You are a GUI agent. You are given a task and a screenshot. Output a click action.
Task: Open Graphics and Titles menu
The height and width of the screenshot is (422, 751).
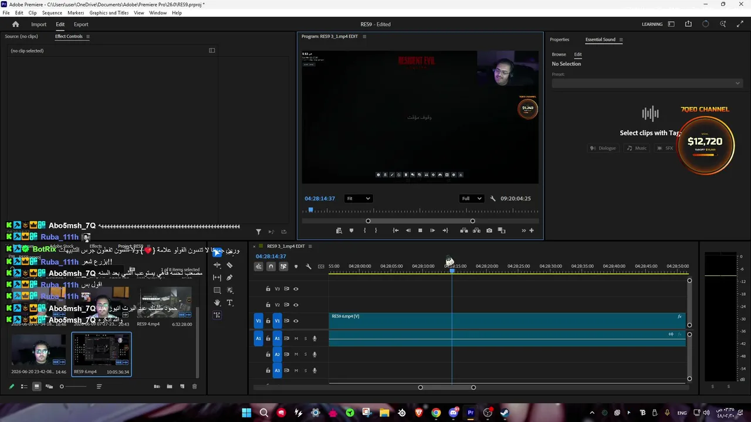pyautogui.click(x=109, y=13)
